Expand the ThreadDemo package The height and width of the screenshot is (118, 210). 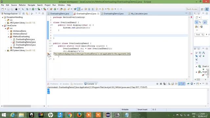point(8,48)
